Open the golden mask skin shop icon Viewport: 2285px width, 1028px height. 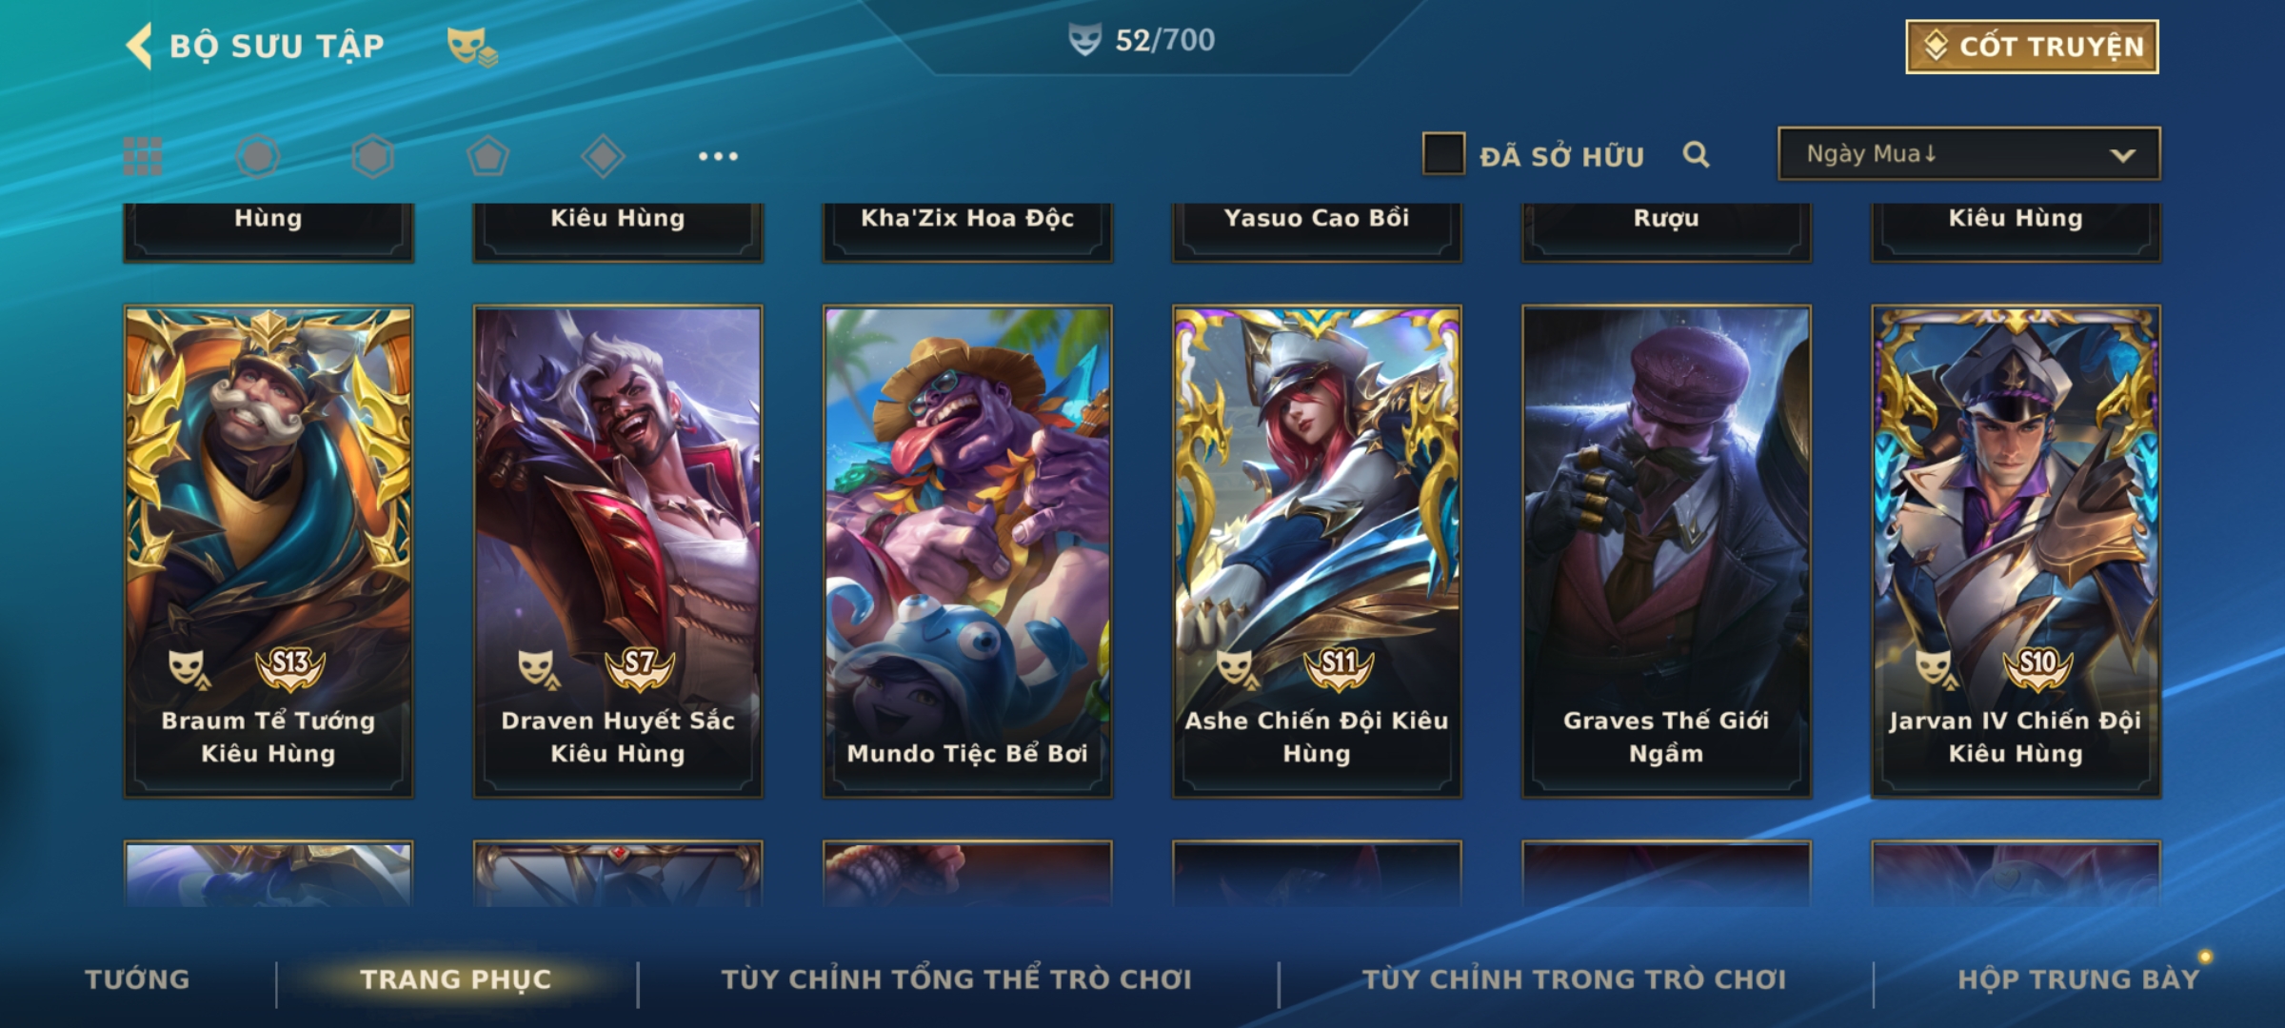tap(472, 46)
